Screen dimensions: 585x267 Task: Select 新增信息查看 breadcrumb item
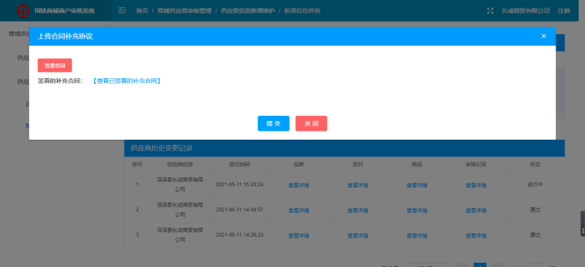pyautogui.click(x=302, y=11)
